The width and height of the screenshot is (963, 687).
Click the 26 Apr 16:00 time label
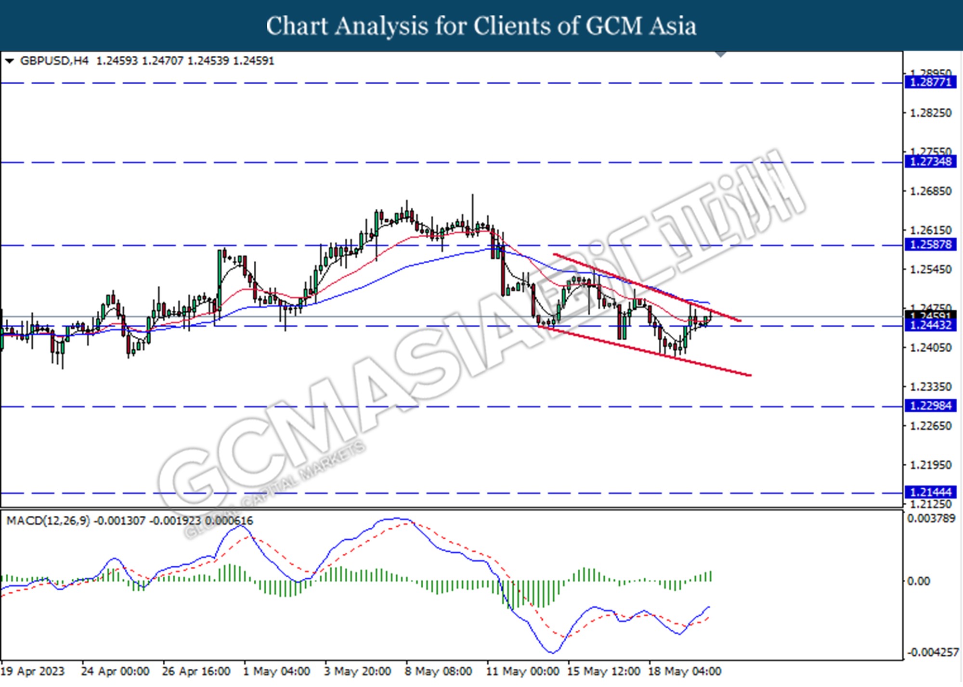(x=196, y=672)
